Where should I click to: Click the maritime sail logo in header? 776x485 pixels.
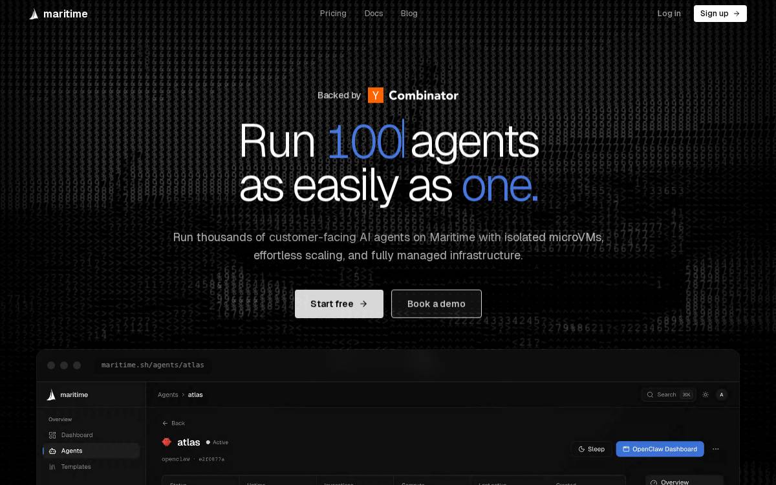[34, 14]
